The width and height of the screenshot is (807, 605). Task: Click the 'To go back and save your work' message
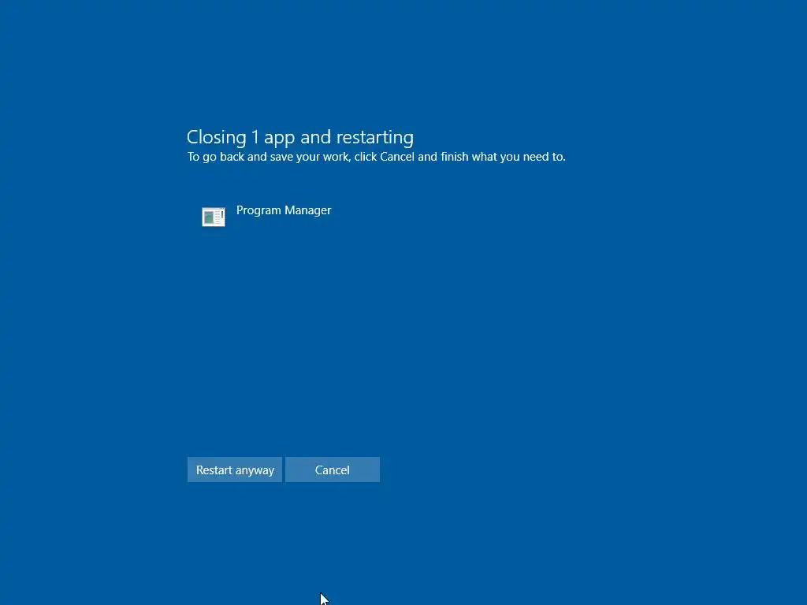tap(376, 157)
